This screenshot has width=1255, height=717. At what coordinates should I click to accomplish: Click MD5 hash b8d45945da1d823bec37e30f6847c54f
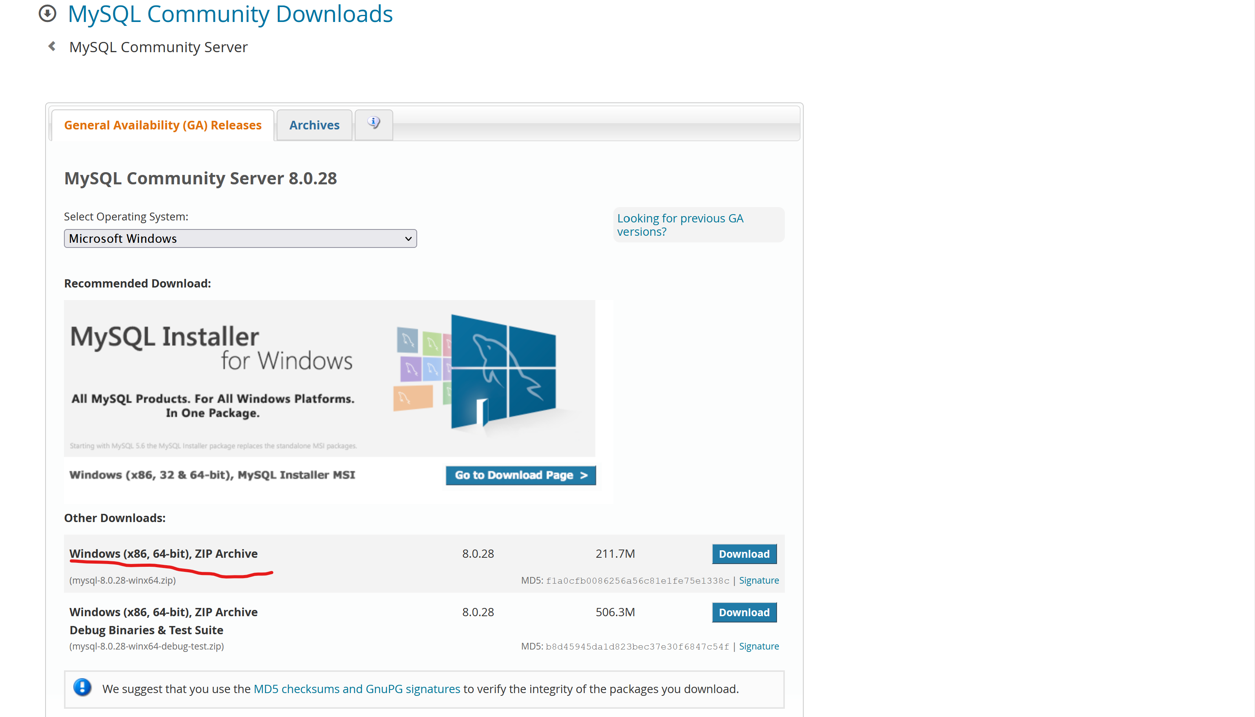pos(637,647)
